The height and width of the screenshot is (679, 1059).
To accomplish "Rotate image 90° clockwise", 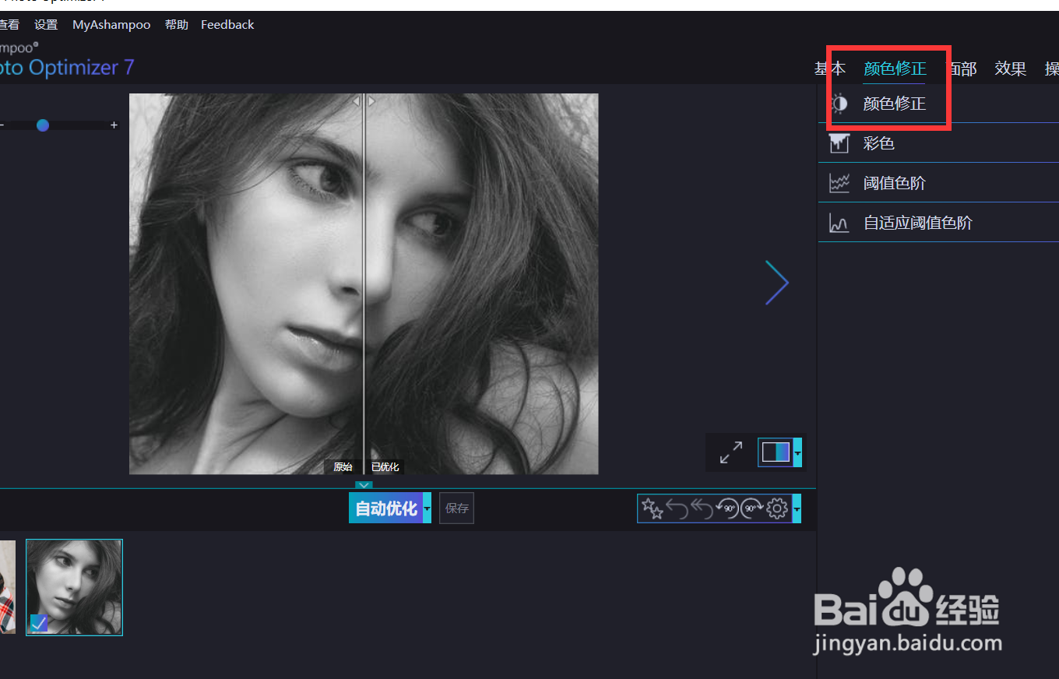I will click(x=752, y=509).
